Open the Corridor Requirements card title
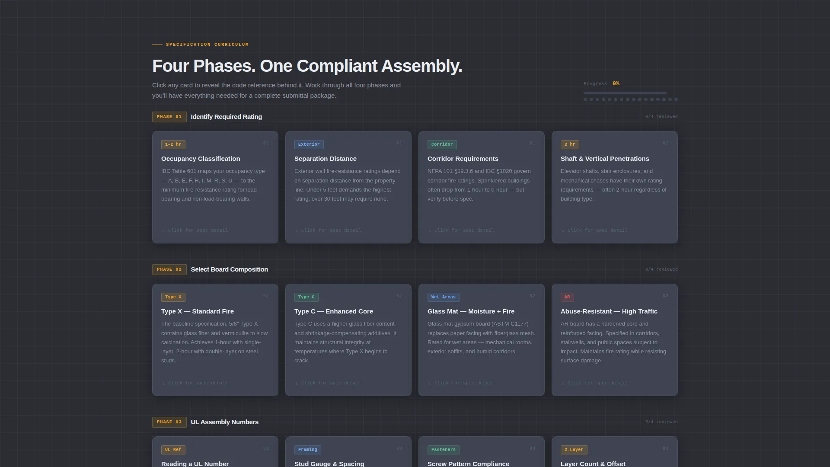Viewport: 830px width, 467px height. tap(463, 159)
